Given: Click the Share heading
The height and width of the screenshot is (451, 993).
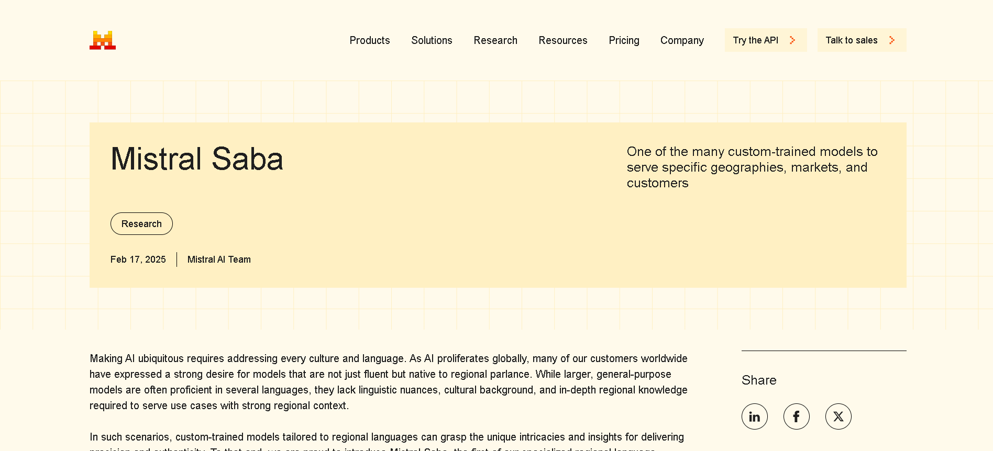Looking at the screenshot, I should (759, 380).
